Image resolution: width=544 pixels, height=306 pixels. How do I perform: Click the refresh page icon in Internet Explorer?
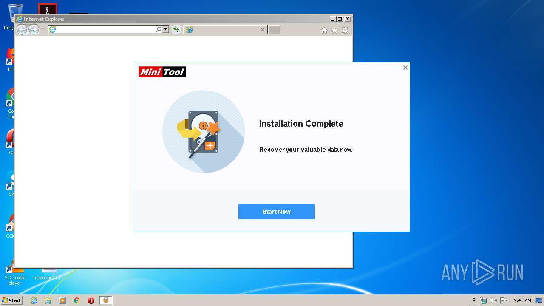[176, 29]
